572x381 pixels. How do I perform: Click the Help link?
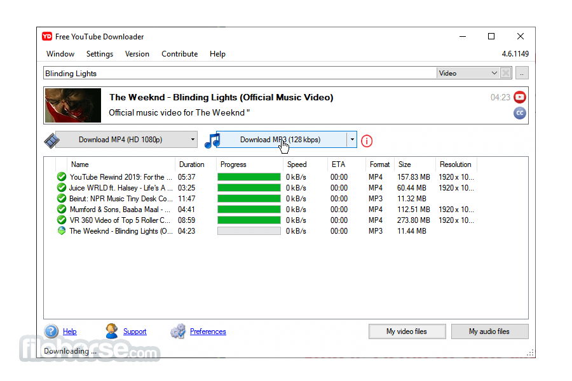(70, 331)
